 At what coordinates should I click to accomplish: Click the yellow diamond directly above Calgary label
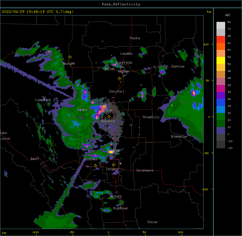point(114,165)
